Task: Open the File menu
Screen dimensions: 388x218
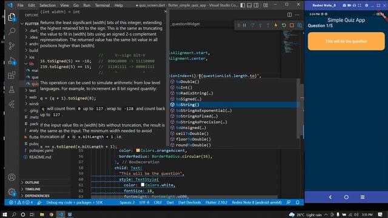Action: pyautogui.click(x=20, y=5)
